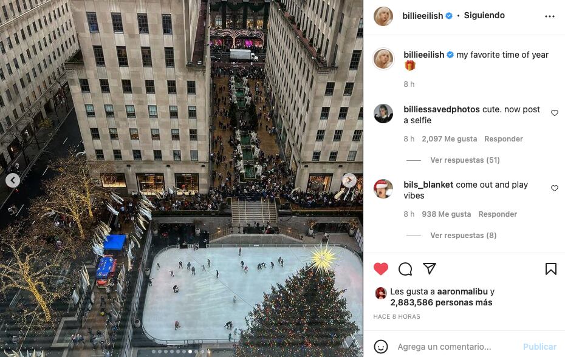Share post with paper plane icon
The image size is (565, 357).
tap(430, 268)
